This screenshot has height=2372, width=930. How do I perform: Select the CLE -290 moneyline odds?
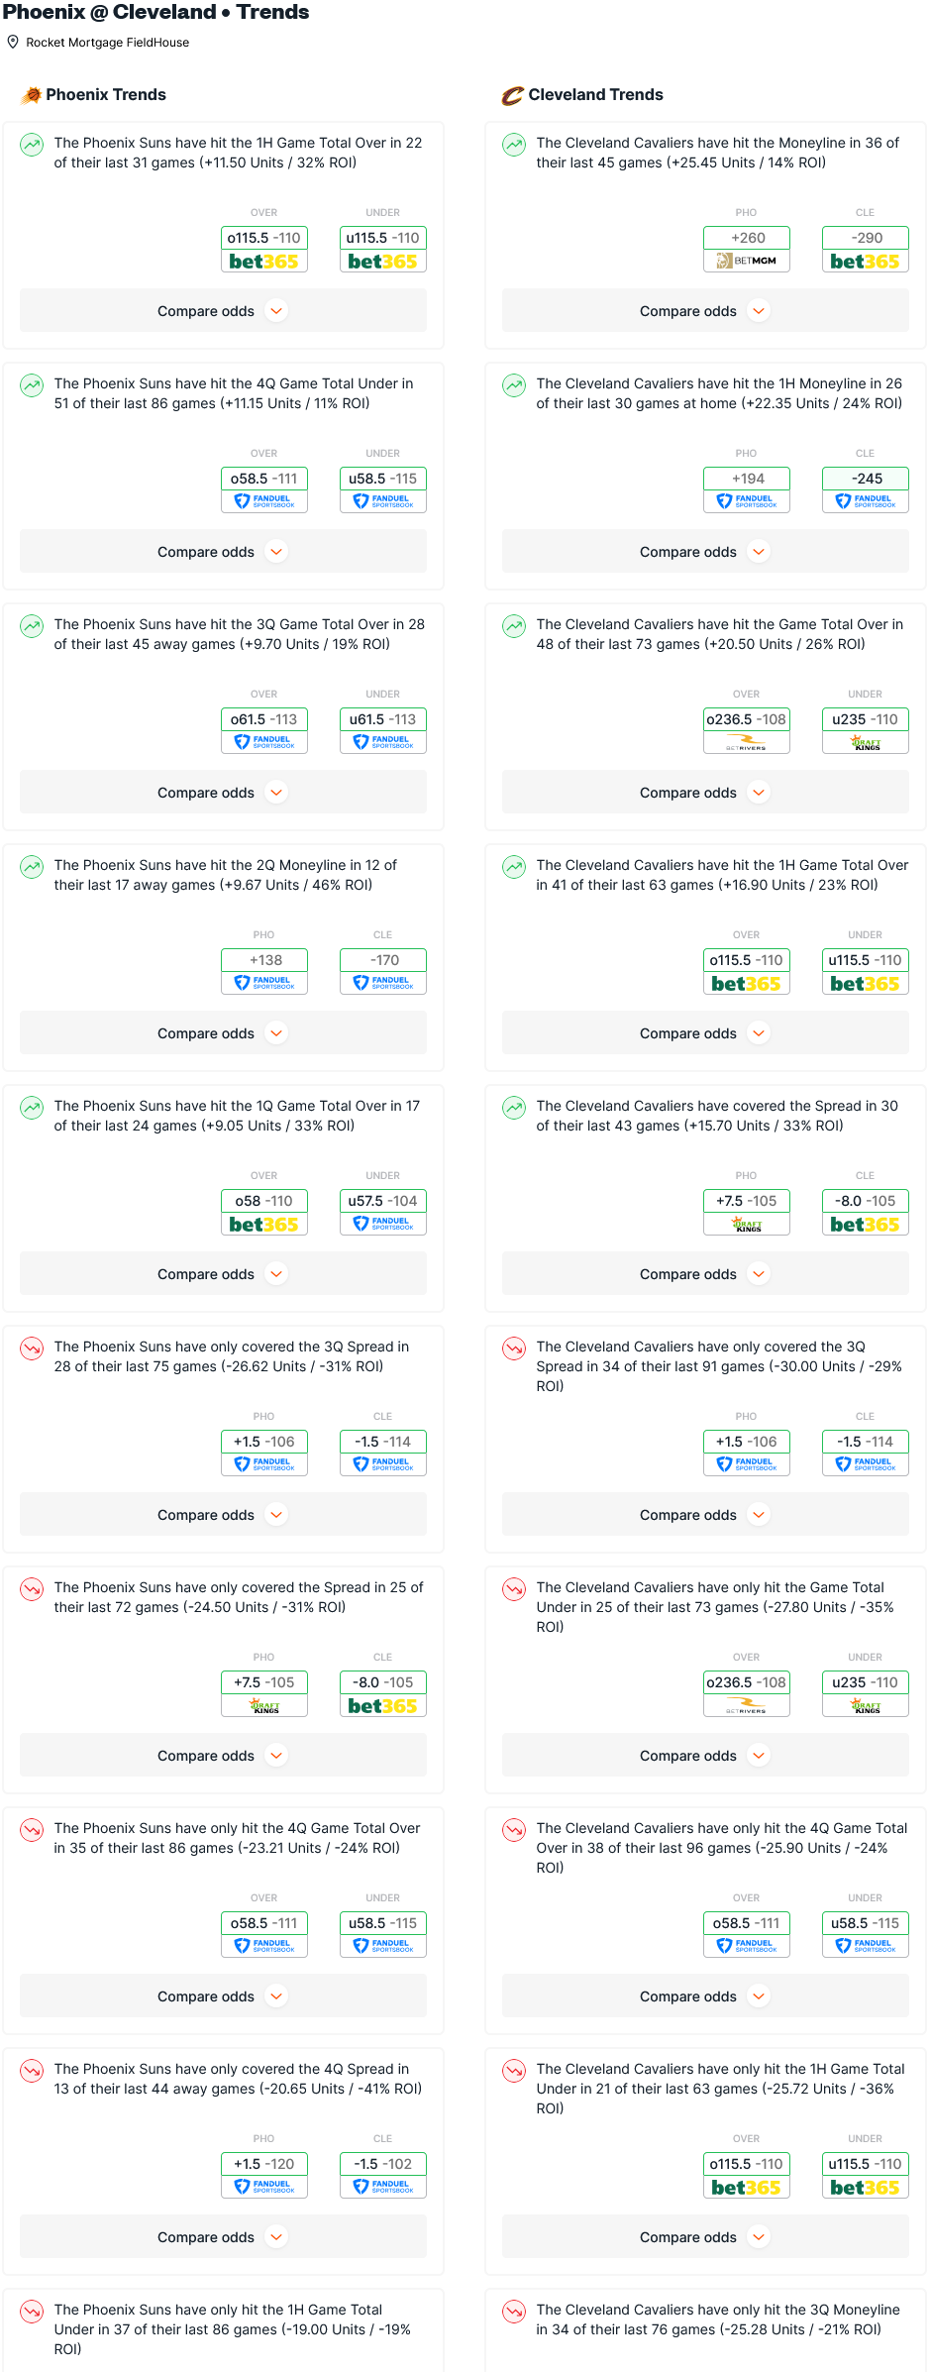pyautogui.click(x=866, y=238)
